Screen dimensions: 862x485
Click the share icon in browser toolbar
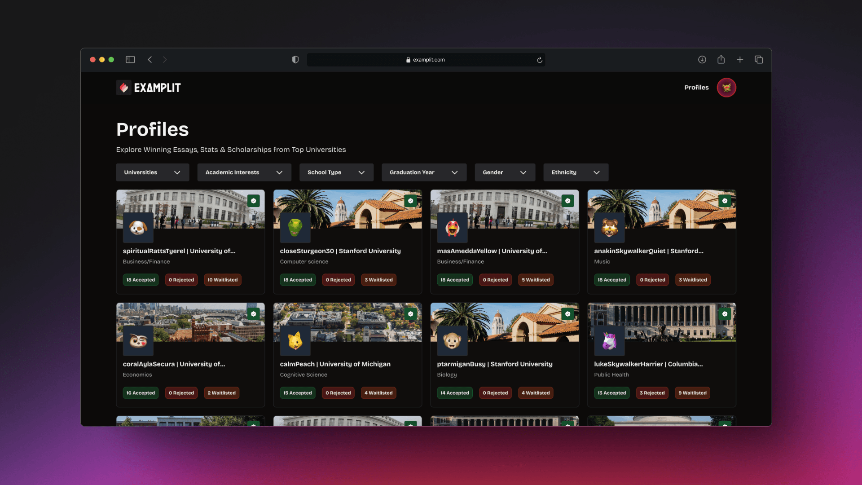721,60
